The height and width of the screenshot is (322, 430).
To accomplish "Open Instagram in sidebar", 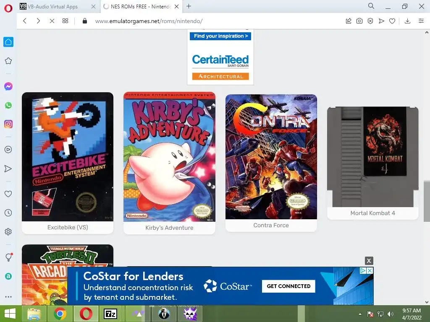I will [x=8, y=124].
